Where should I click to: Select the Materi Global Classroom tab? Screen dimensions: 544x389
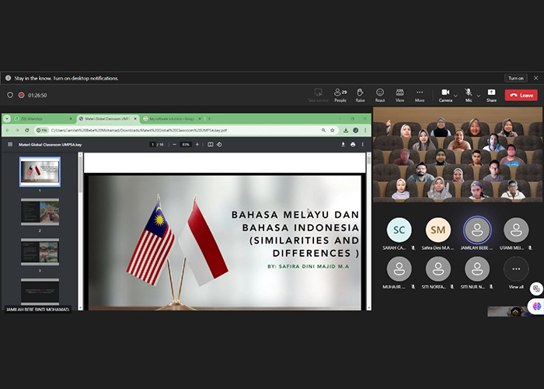tap(108, 119)
